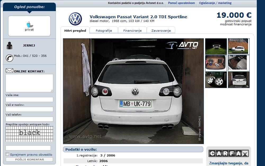Click the black antispam captcha image

(x=29, y=134)
